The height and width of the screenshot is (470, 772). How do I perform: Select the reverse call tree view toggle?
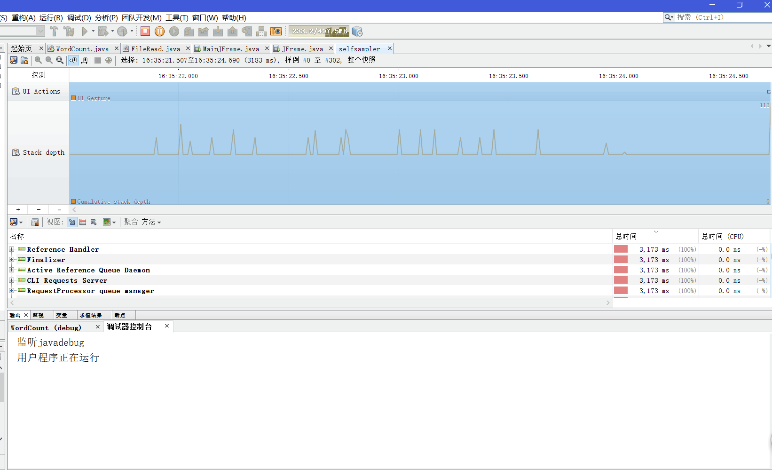pyautogui.click(x=94, y=222)
